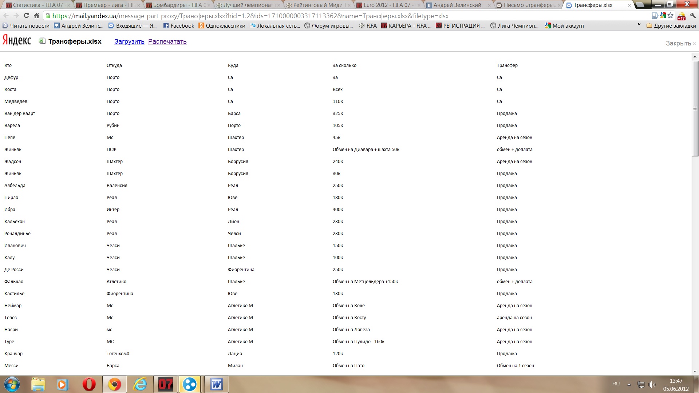Screen dimensions: 699x393
Task: Open the Мой аккаунт bookmark
Action: point(565,25)
